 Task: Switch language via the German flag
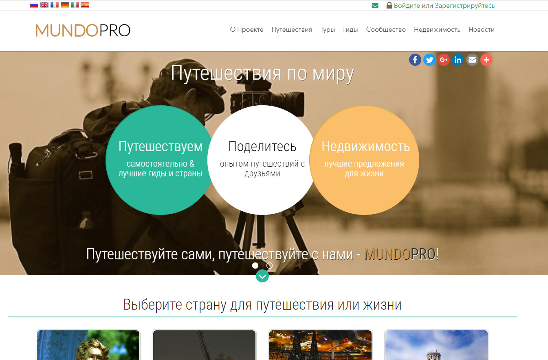tap(65, 5)
